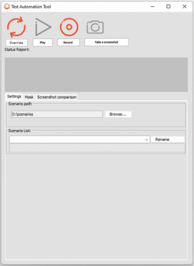194x266 pixels.
Task: Switch to the Mask tab
Action: pos(29,97)
